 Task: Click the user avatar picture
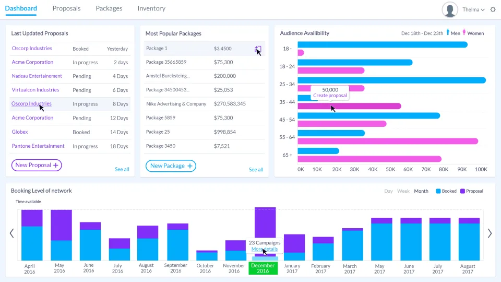[450, 9]
